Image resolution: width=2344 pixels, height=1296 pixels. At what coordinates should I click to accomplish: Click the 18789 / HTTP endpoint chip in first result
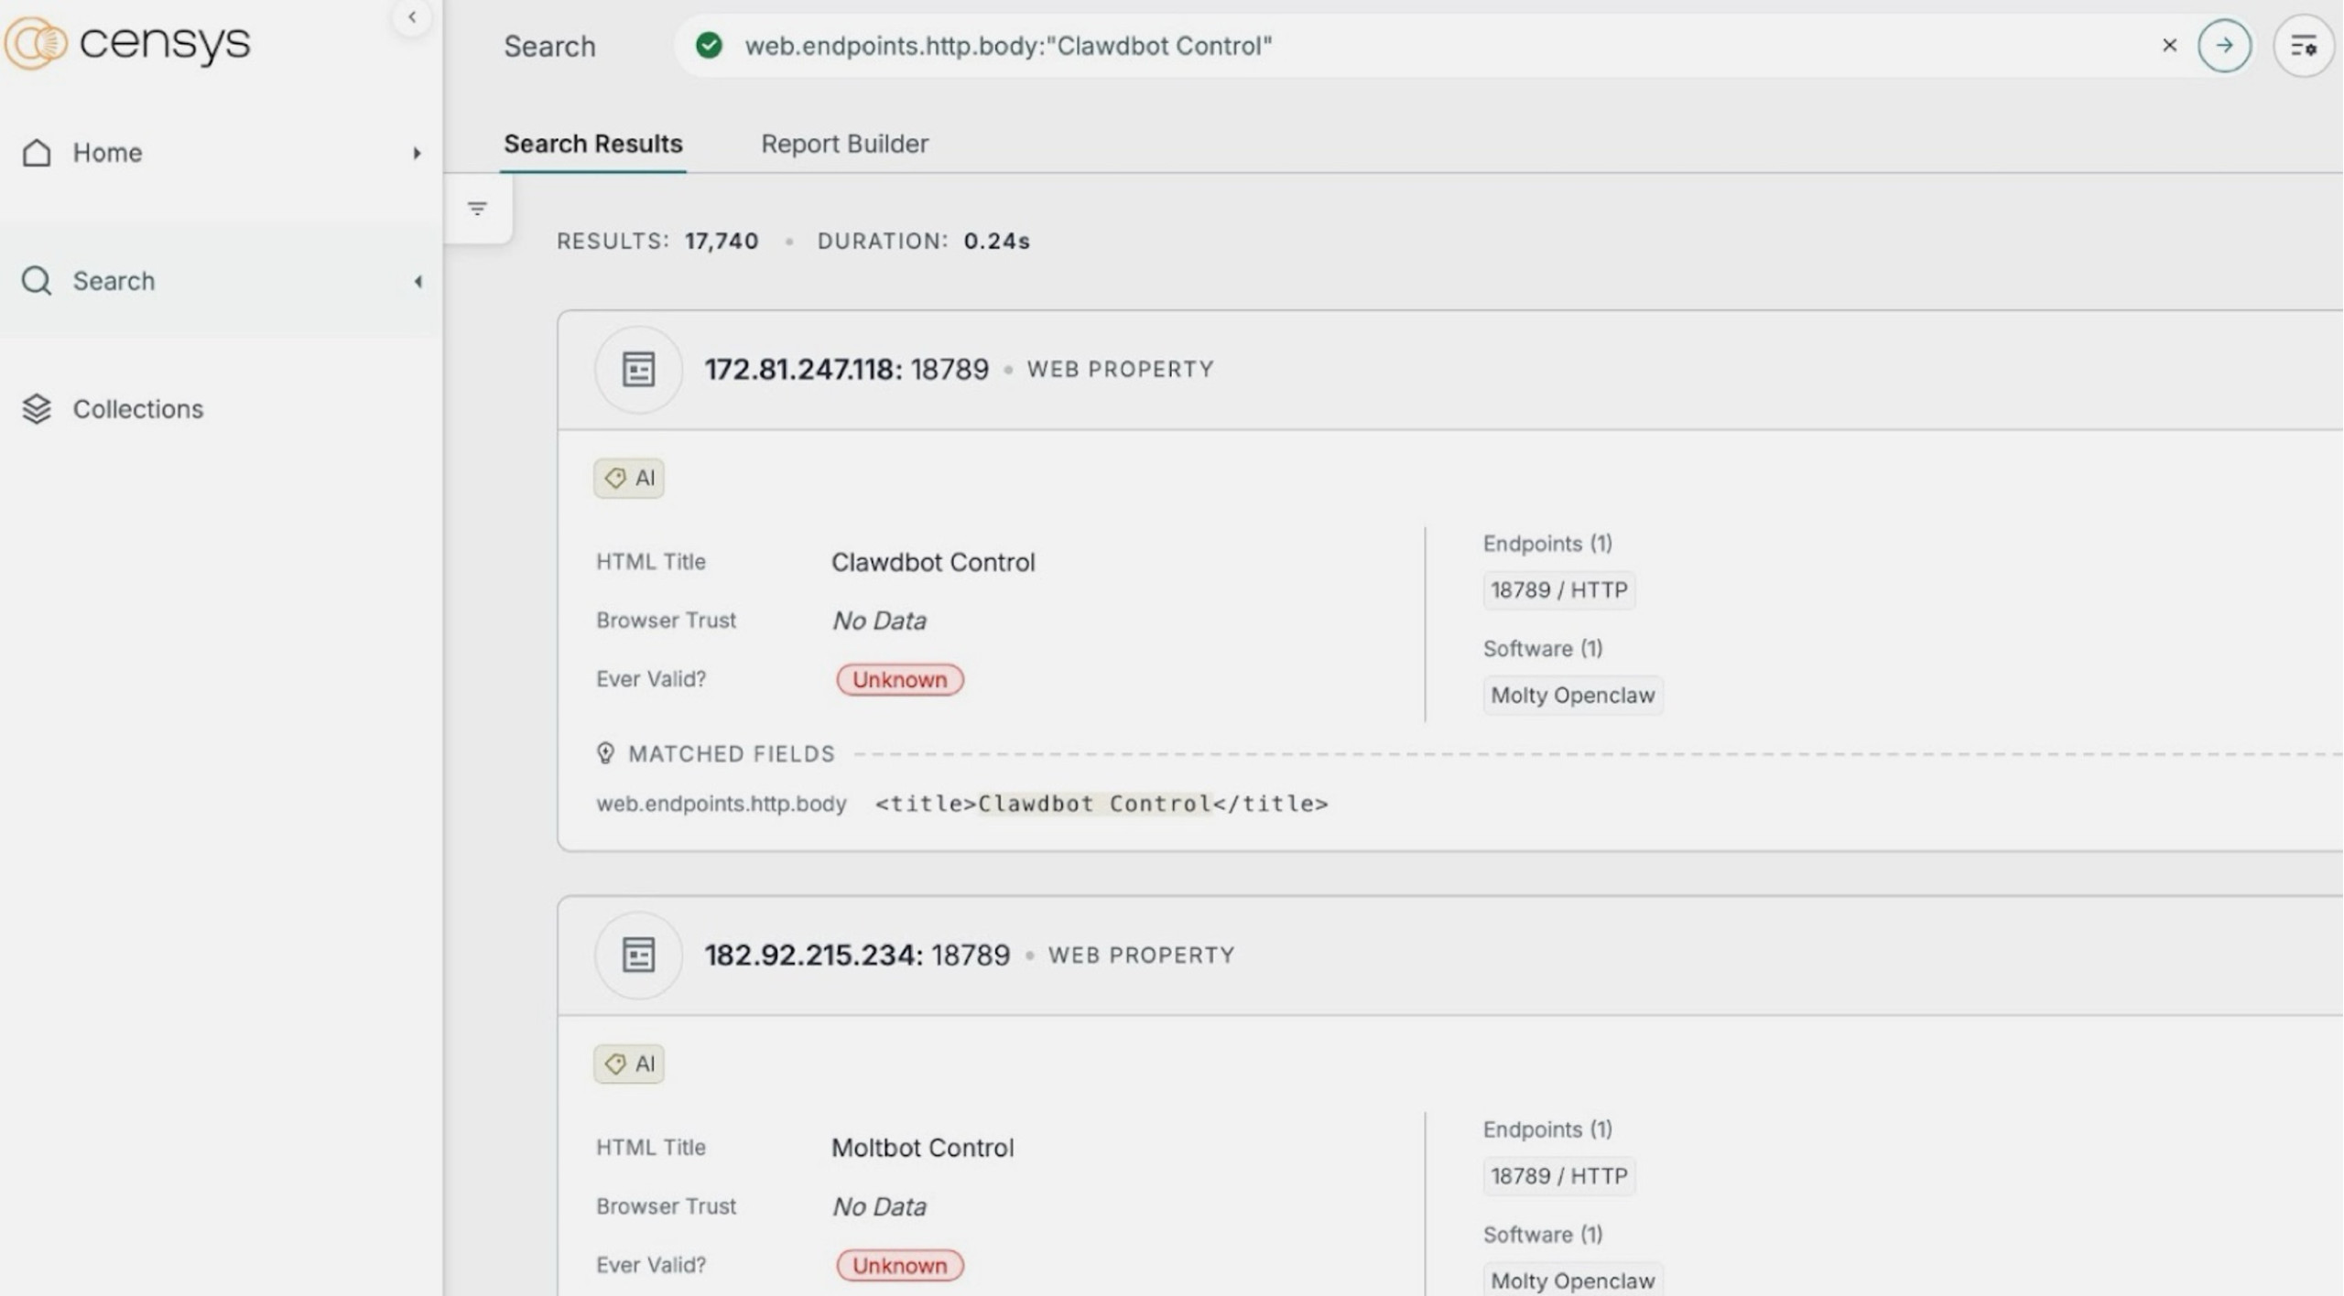pos(1558,590)
